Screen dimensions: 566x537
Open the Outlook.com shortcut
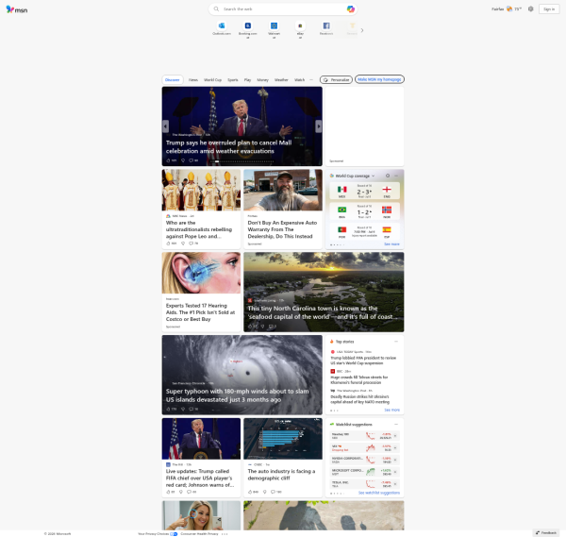pos(222,28)
